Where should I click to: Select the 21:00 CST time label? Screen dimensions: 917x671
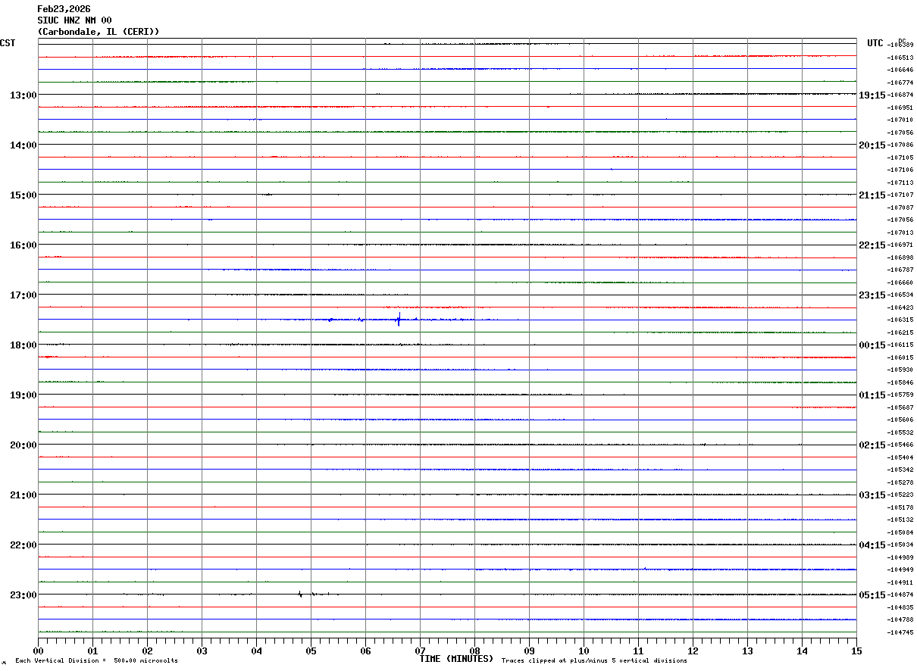coord(23,495)
